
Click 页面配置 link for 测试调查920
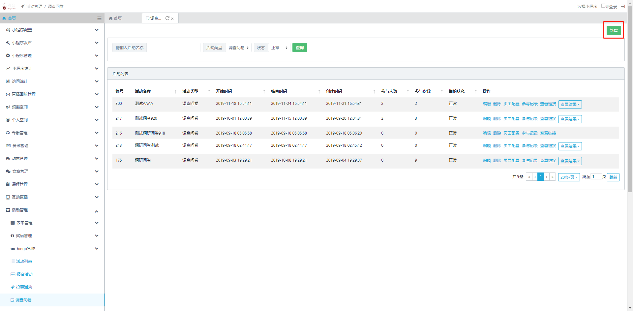511,119
